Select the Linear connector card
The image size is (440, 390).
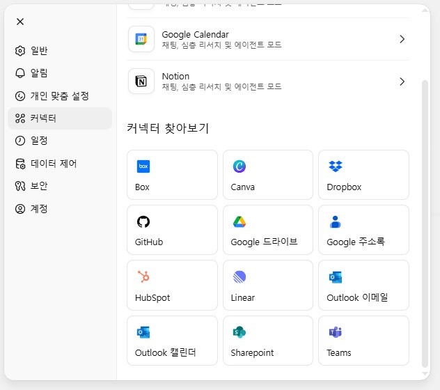268,286
